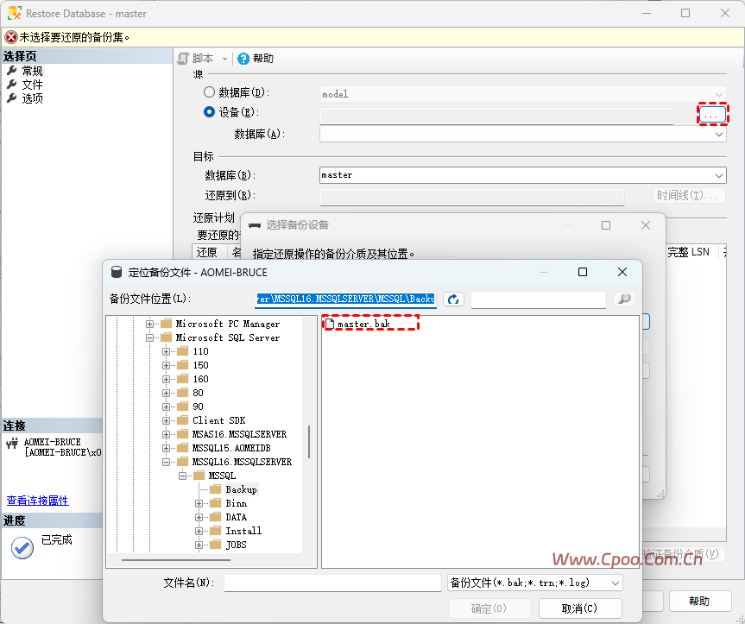Expand the Client SDK folder

(x=166, y=420)
